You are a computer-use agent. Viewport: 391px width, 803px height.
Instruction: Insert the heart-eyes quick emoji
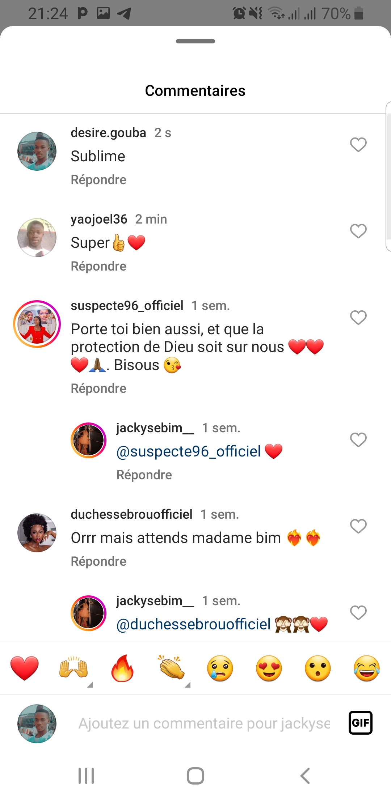coord(269,668)
